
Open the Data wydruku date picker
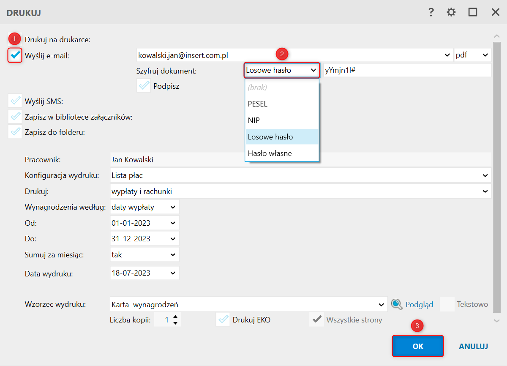pyautogui.click(x=172, y=273)
